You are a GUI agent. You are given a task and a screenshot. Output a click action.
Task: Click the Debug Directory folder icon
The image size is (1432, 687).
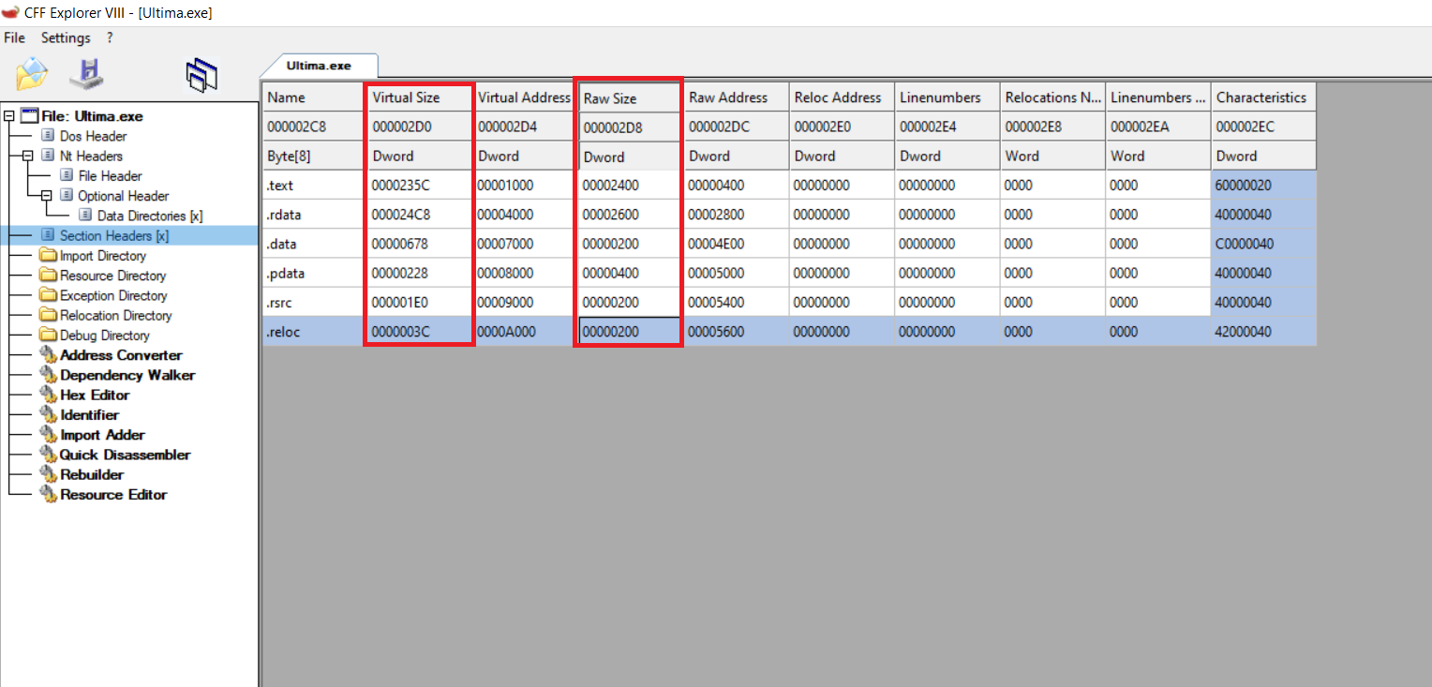point(48,335)
